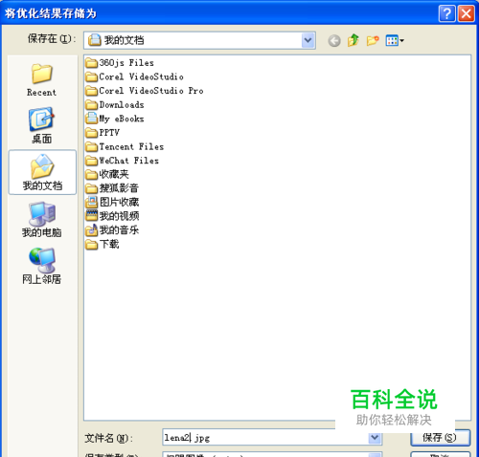
Task: Select the PPTV folder
Action: click(103, 133)
